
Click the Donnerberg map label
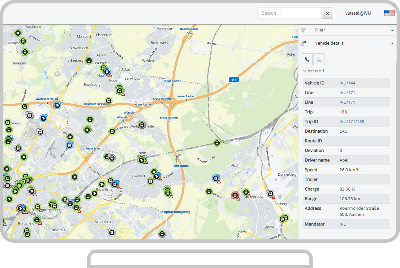(x=287, y=175)
